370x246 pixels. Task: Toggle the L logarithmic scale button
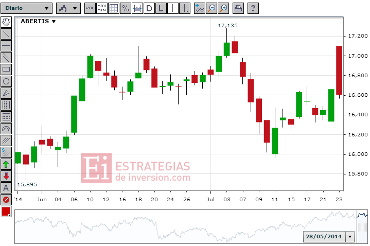coord(161,8)
